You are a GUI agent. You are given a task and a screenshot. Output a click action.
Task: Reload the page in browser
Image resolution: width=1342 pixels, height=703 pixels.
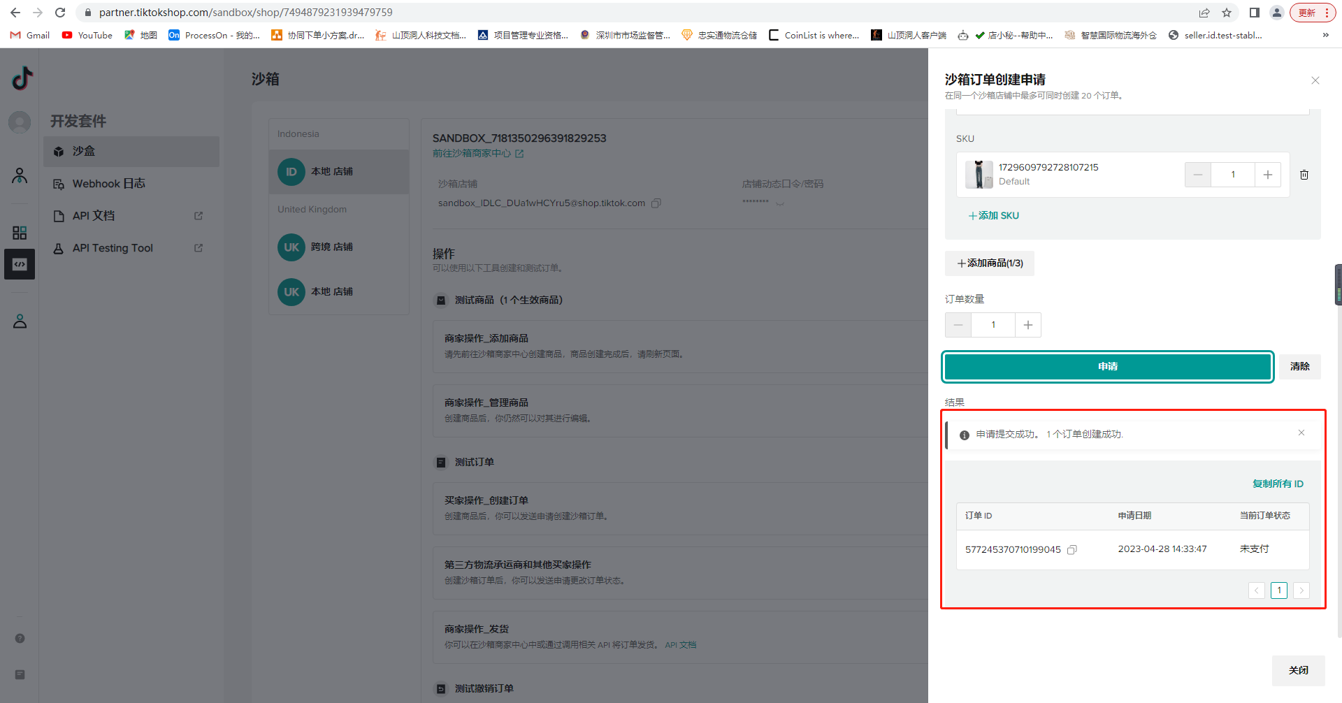[60, 13]
